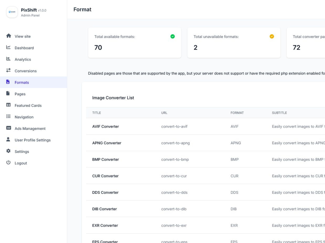Click the green check icon on available formats card

tap(173, 36)
